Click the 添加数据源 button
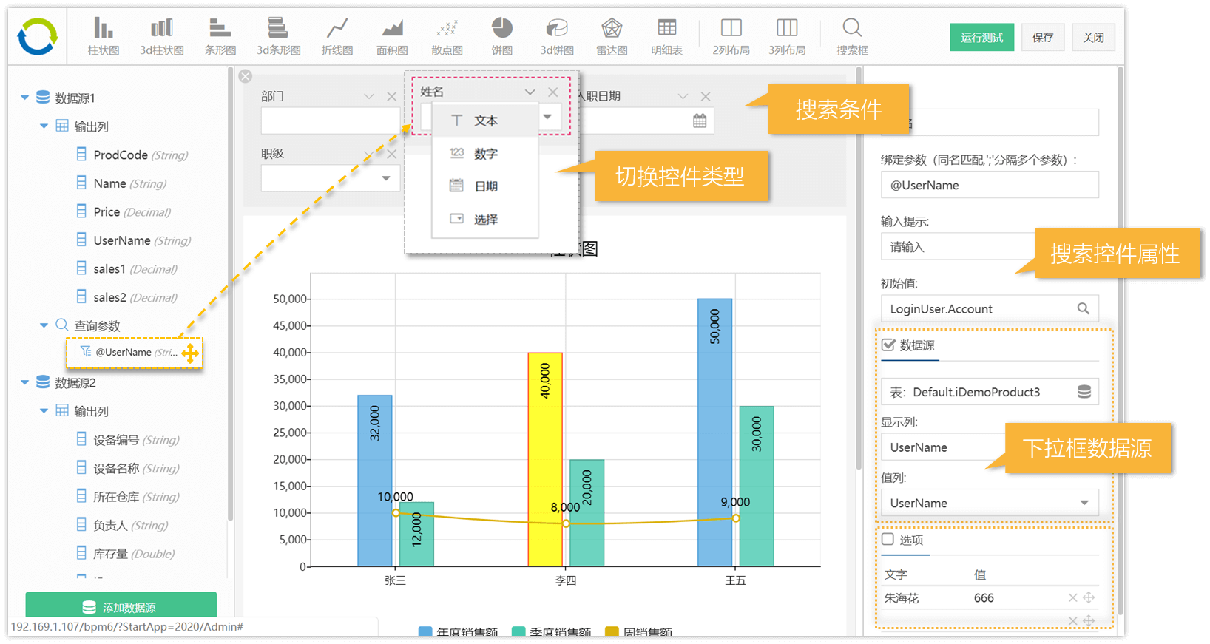The width and height of the screenshot is (1210, 644). (121, 607)
